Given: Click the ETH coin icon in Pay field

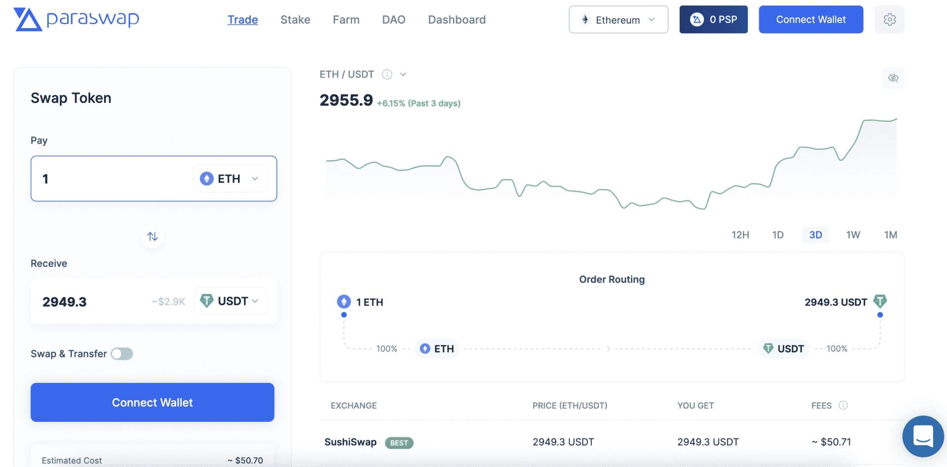Looking at the screenshot, I should pyautogui.click(x=207, y=178).
